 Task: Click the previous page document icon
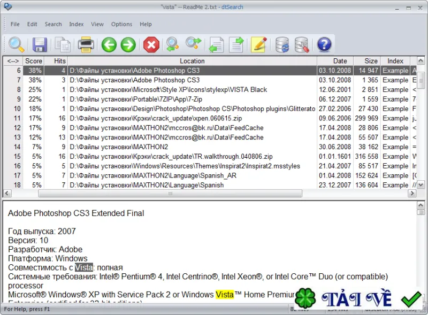click(216, 44)
